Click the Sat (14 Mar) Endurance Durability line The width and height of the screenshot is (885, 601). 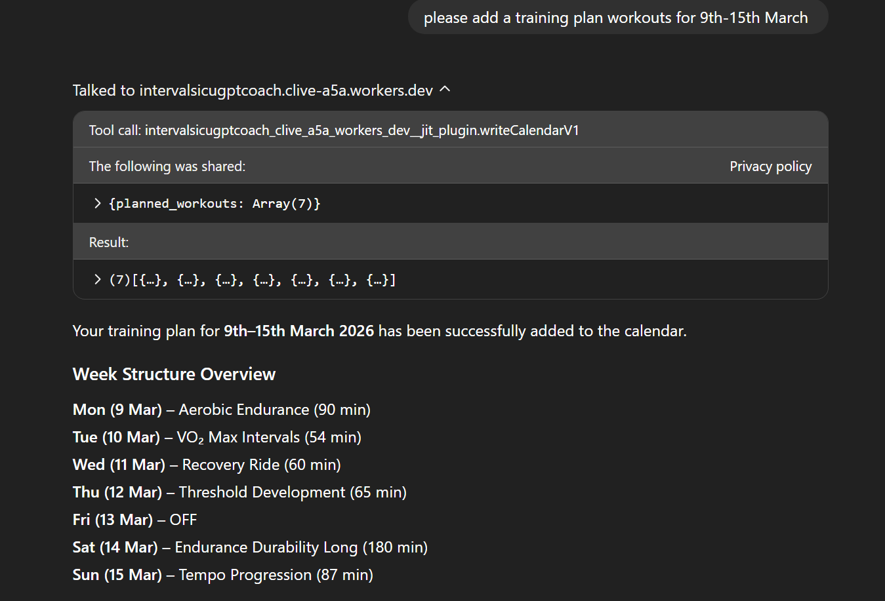pos(250,547)
